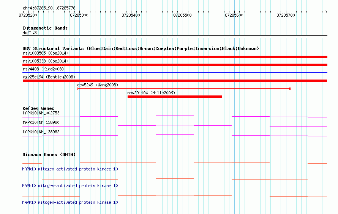Select the 87285300 ruler tick label
This screenshot has width=338, height=214.
pos(79,15)
